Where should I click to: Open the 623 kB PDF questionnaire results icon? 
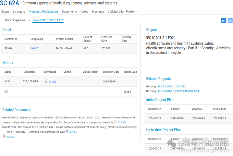pos(115,122)
